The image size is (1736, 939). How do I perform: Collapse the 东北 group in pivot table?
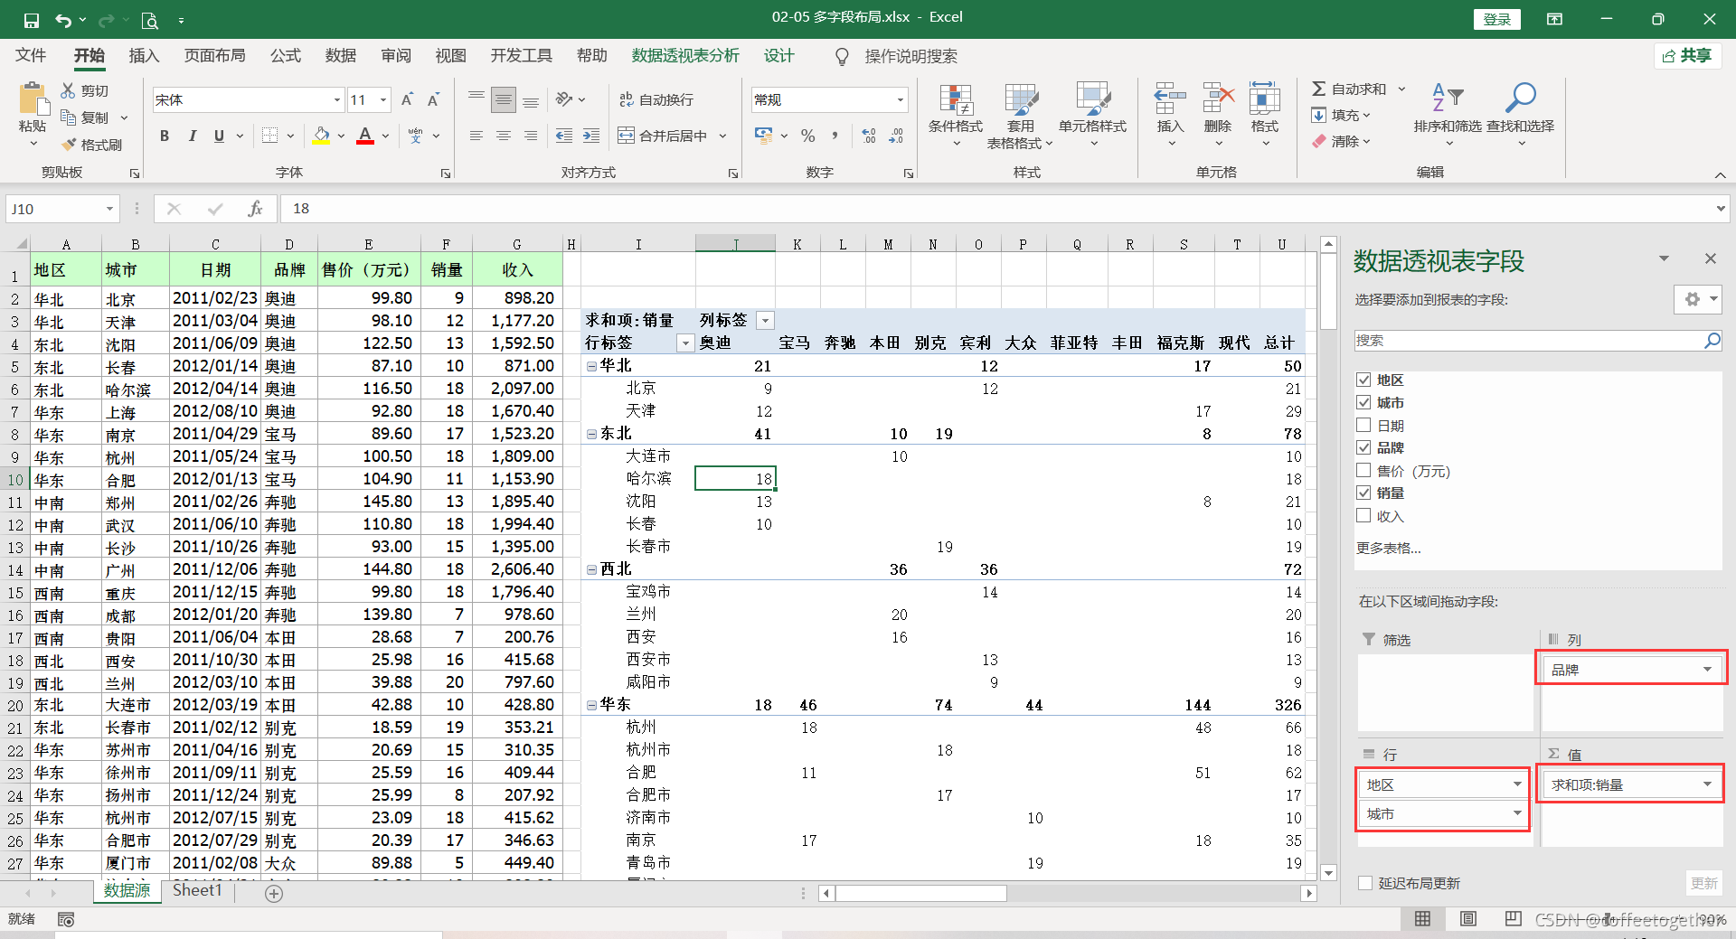click(x=591, y=434)
